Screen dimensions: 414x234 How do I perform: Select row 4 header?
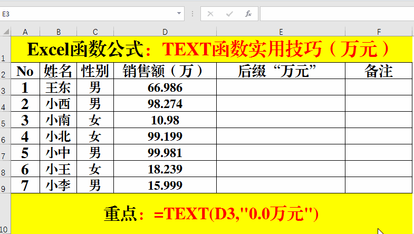pos(5,103)
